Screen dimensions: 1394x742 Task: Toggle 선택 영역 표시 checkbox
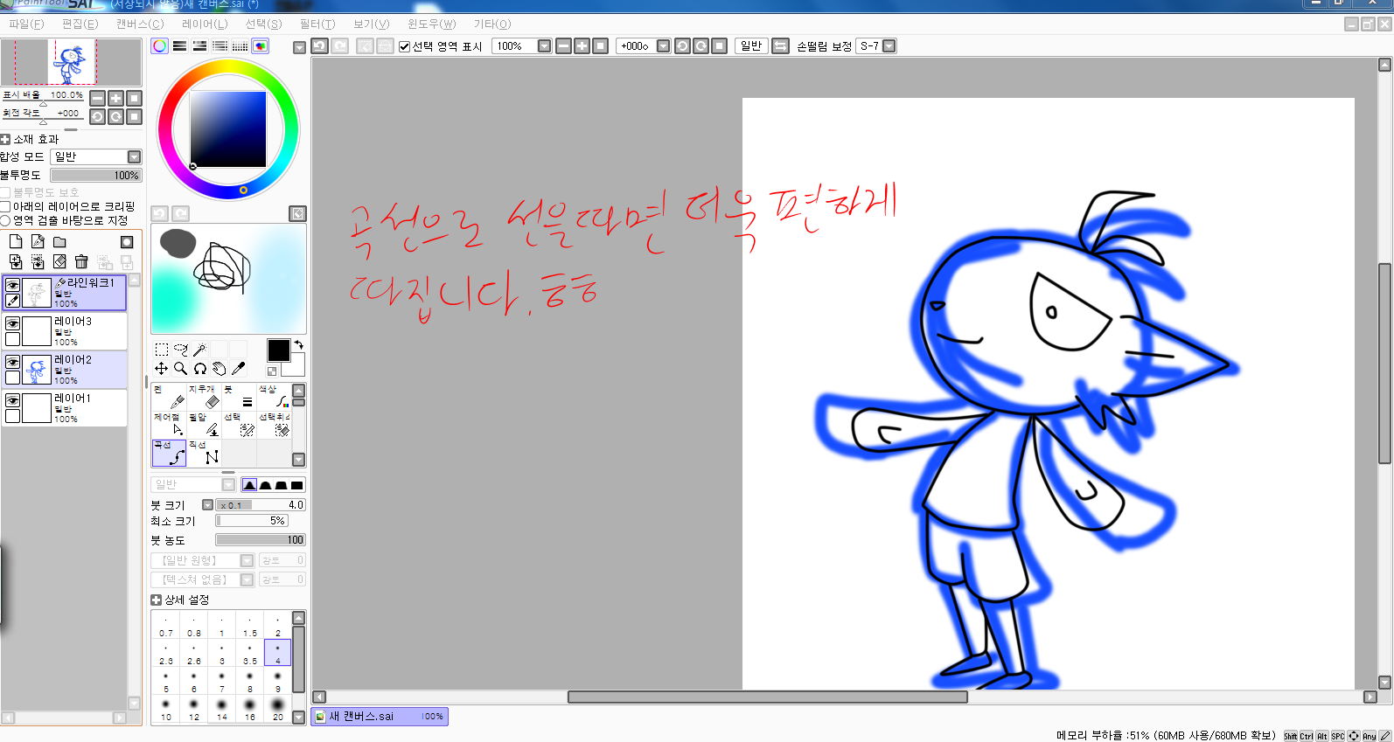[404, 47]
